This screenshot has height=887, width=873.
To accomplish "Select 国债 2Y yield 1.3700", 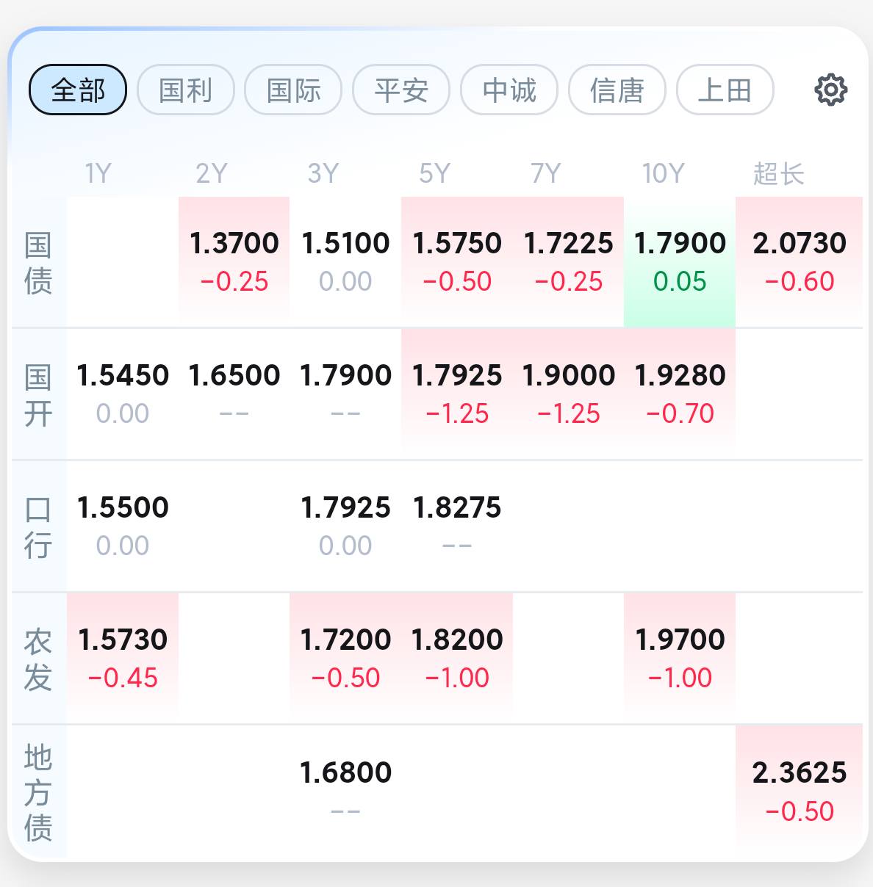I will coord(234,262).
